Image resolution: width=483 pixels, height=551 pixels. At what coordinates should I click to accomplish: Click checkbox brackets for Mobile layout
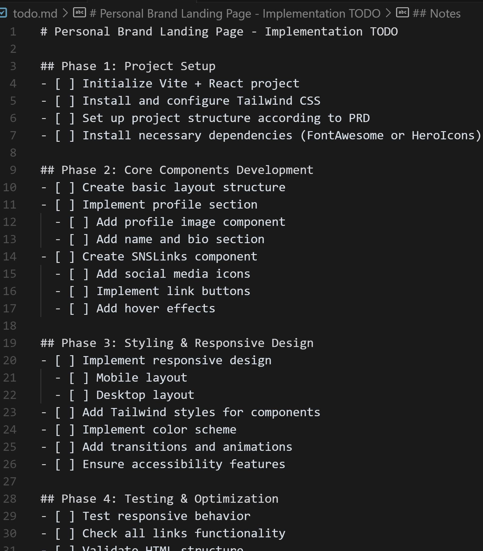coord(79,378)
